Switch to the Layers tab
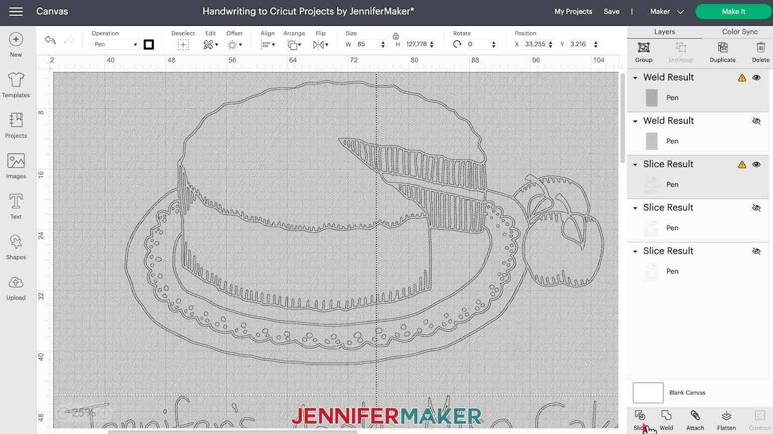This screenshot has width=773, height=434. 664,31
